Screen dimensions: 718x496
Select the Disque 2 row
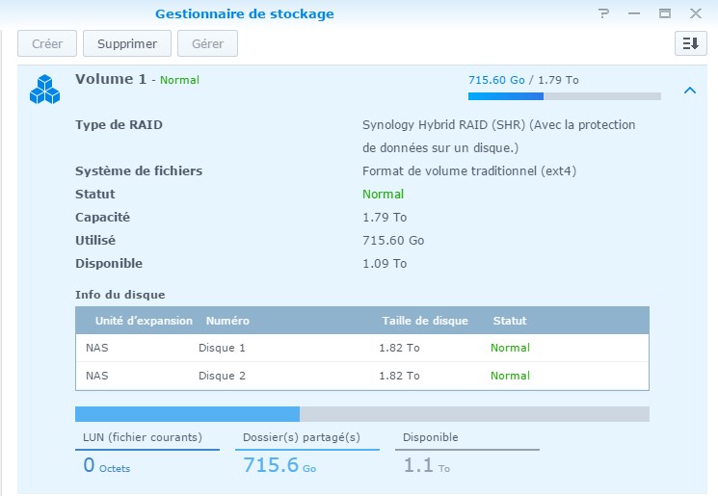pos(361,376)
